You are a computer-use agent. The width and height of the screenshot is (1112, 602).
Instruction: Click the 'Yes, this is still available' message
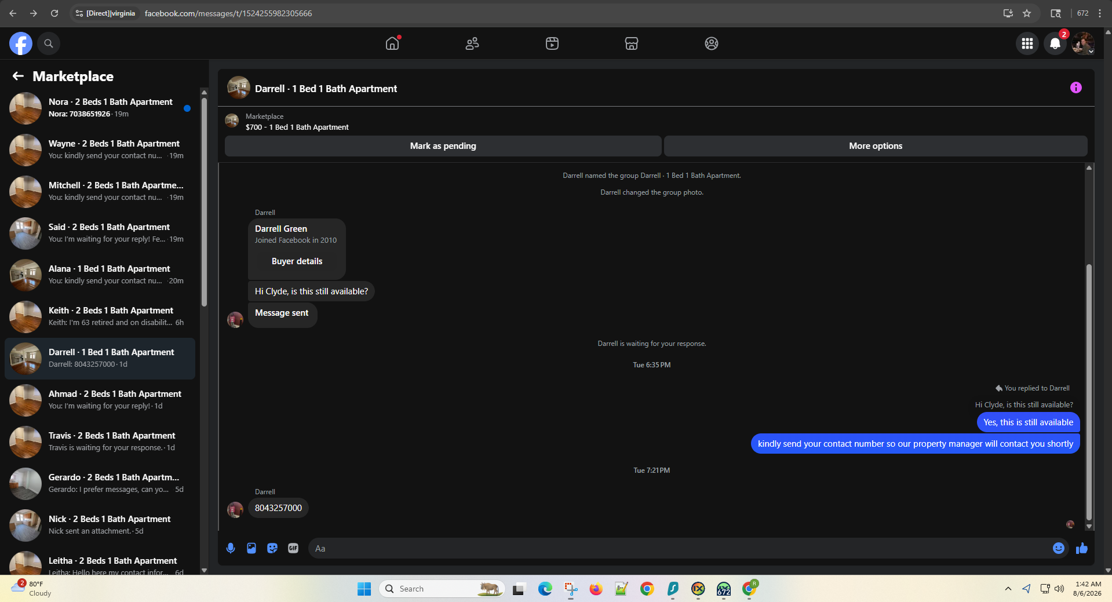(1028, 422)
